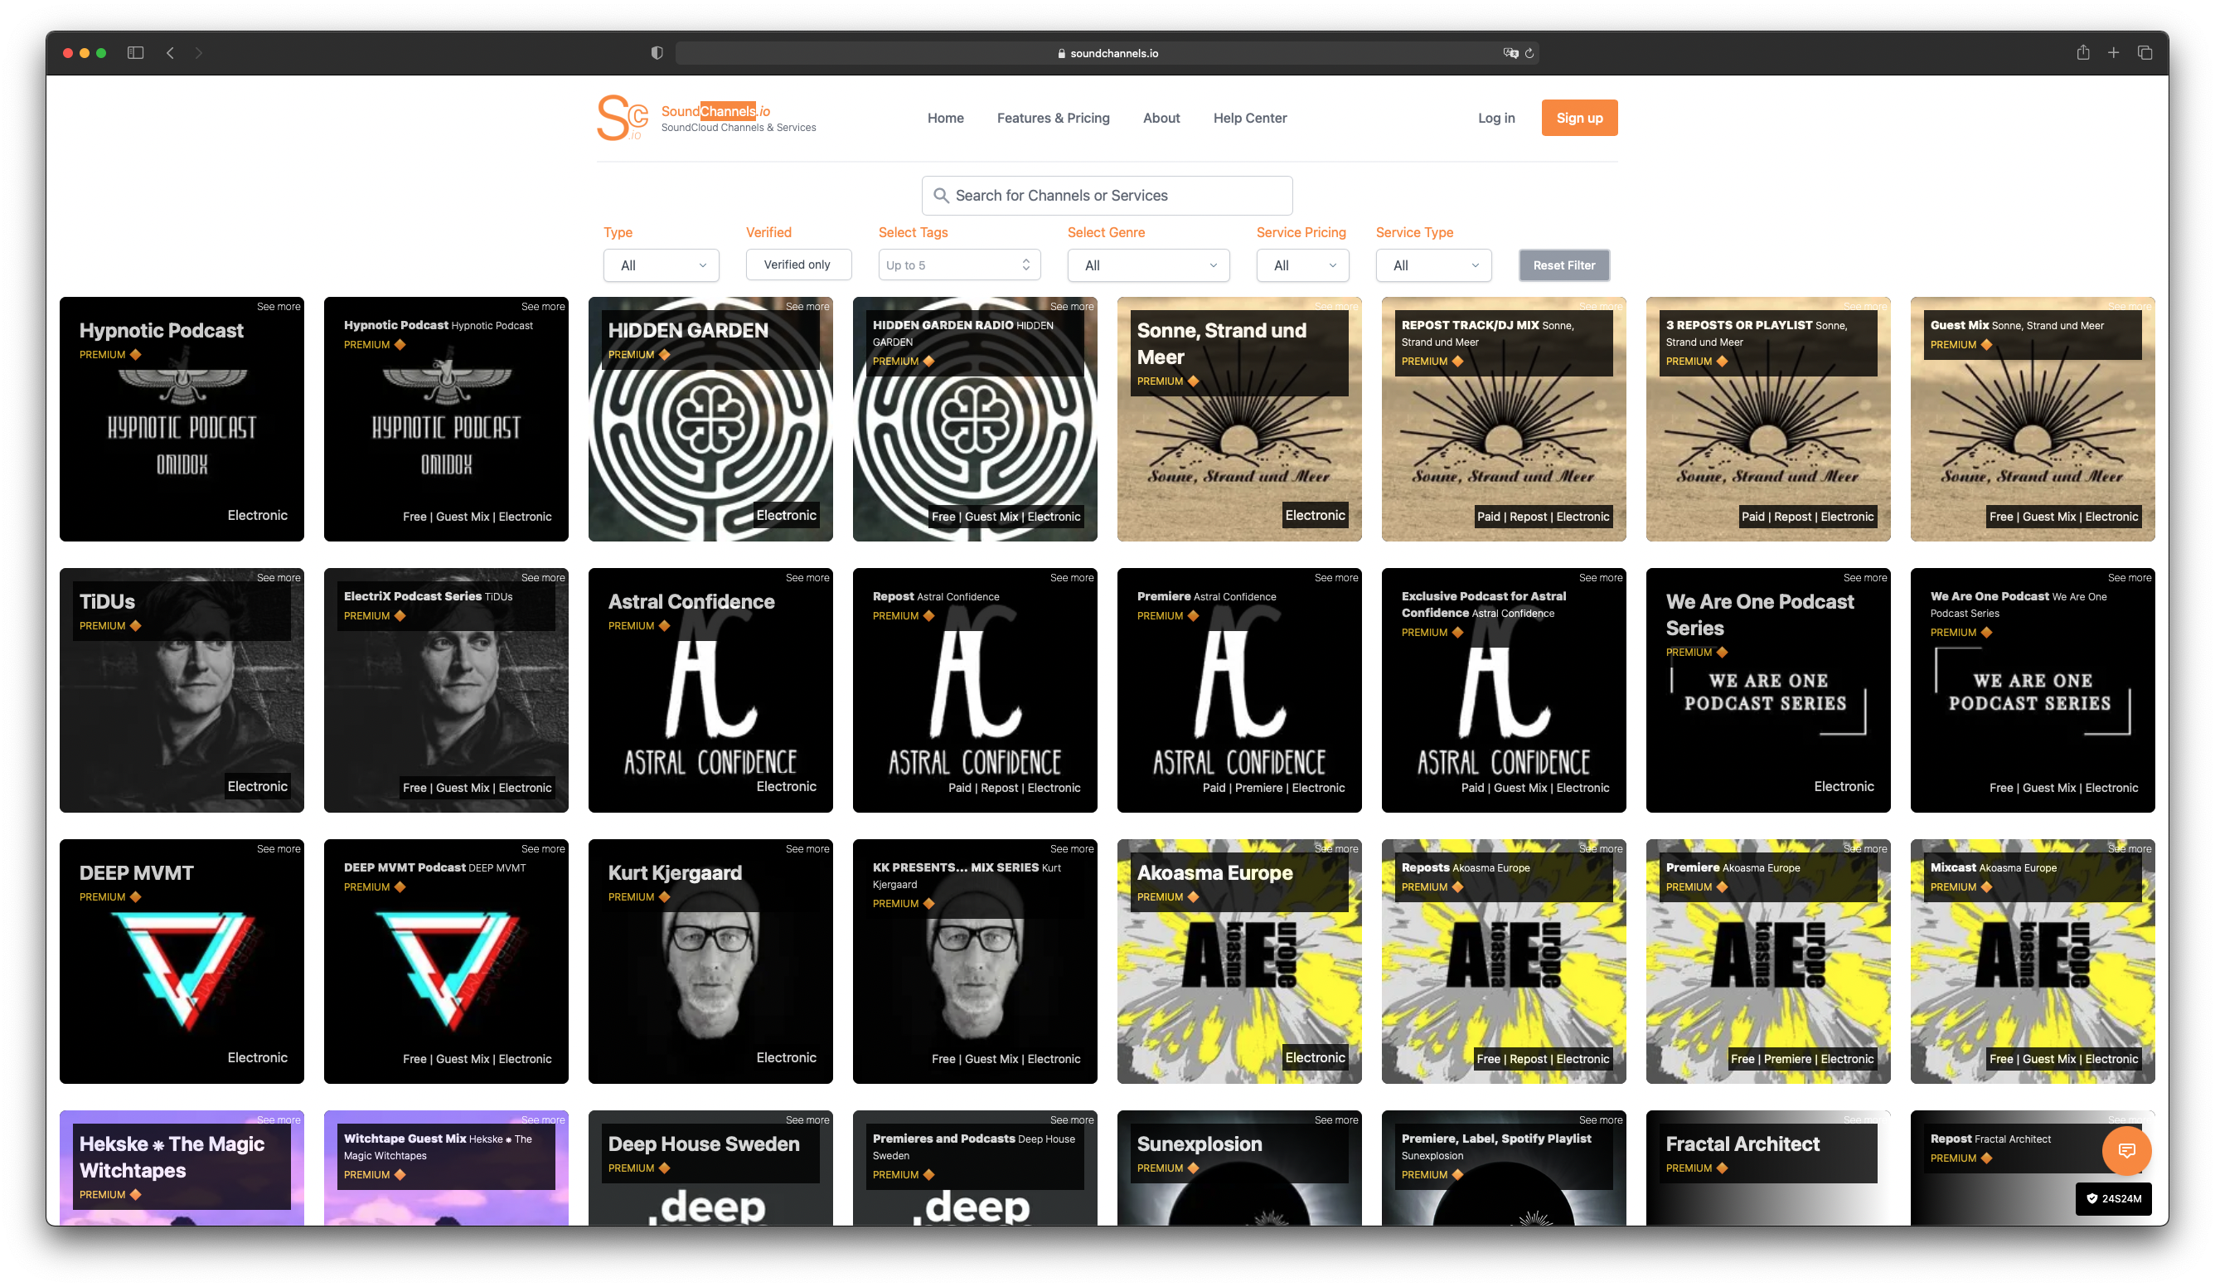
Task: Click premium diamond on We Are One Podcast Series
Action: point(1722,652)
